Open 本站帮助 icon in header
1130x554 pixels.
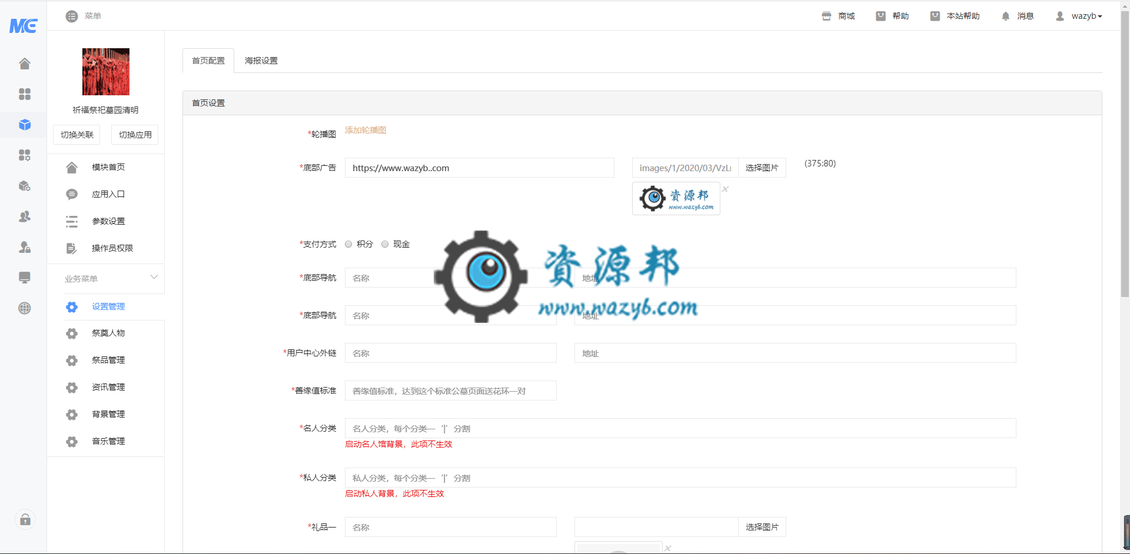pyautogui.click(x=935, y=16)
